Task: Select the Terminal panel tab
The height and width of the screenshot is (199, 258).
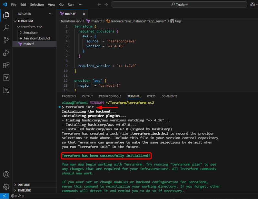Action: click(x=134, y=96)
